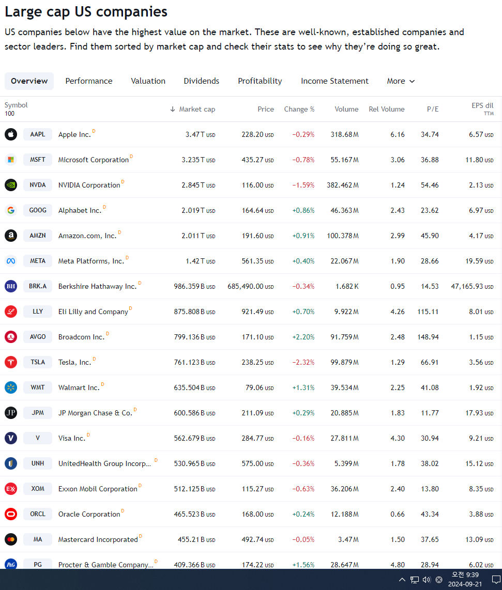Sort by the P/E column header

(x=433, y=109)
